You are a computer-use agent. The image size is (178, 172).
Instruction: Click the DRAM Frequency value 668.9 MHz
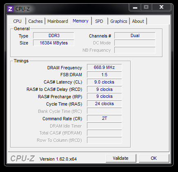point(105,67)
